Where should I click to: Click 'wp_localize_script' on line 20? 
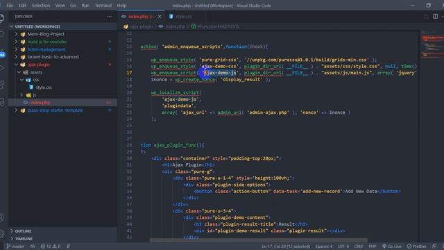[176, 92]
